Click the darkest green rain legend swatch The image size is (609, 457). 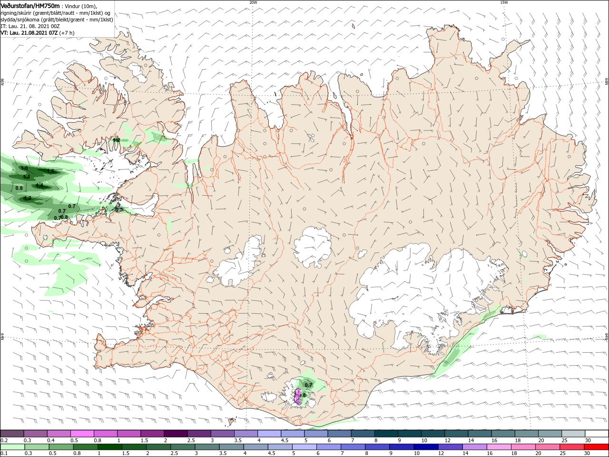109,447
